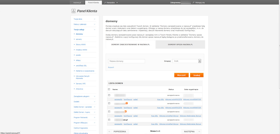Tick the checkbox for the net.pl domain
The height and width of the screenshot is (134, 280).
(x=109, y=120)
